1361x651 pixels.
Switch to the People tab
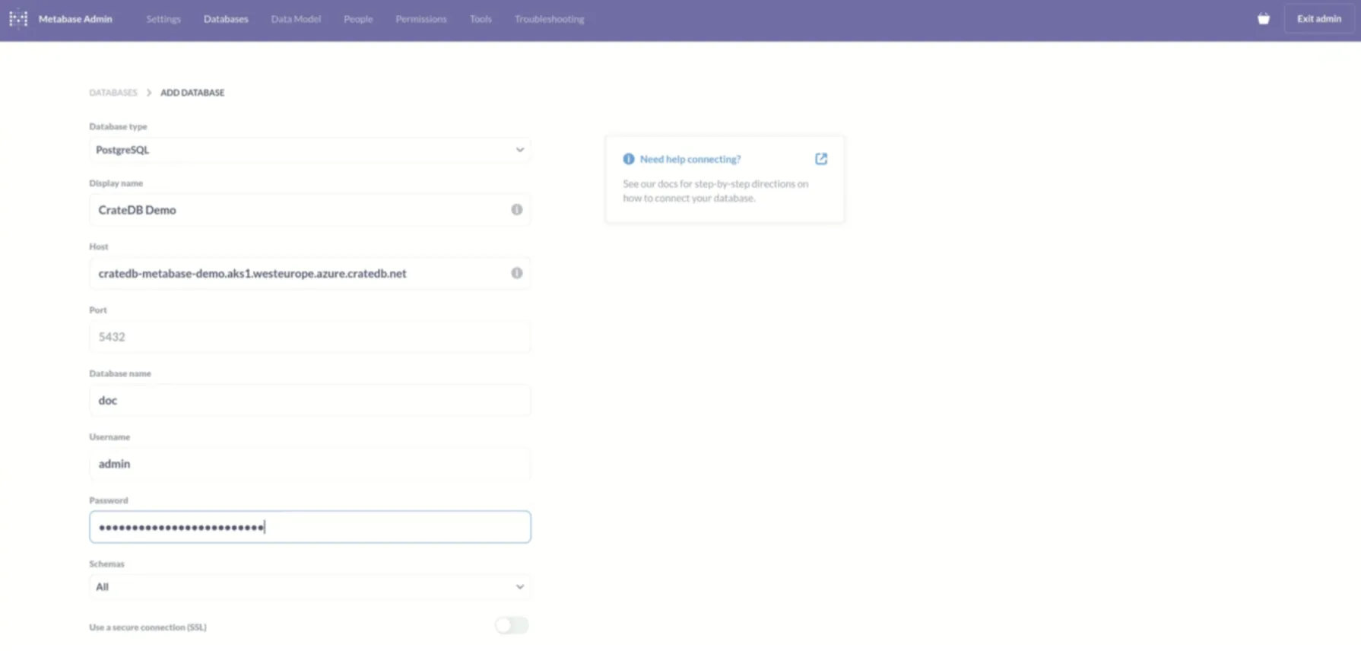(x=358, y=19)
